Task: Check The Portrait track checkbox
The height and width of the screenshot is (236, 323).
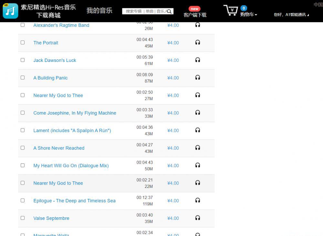Action: point(23,42)
